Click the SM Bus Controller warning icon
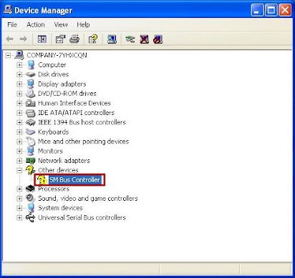Screen dimensions: 295x278 click(42, 180)
